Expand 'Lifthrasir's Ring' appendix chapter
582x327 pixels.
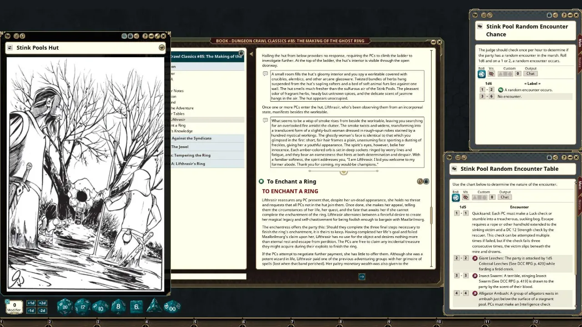pyautogui.click(x=207, y=163)
